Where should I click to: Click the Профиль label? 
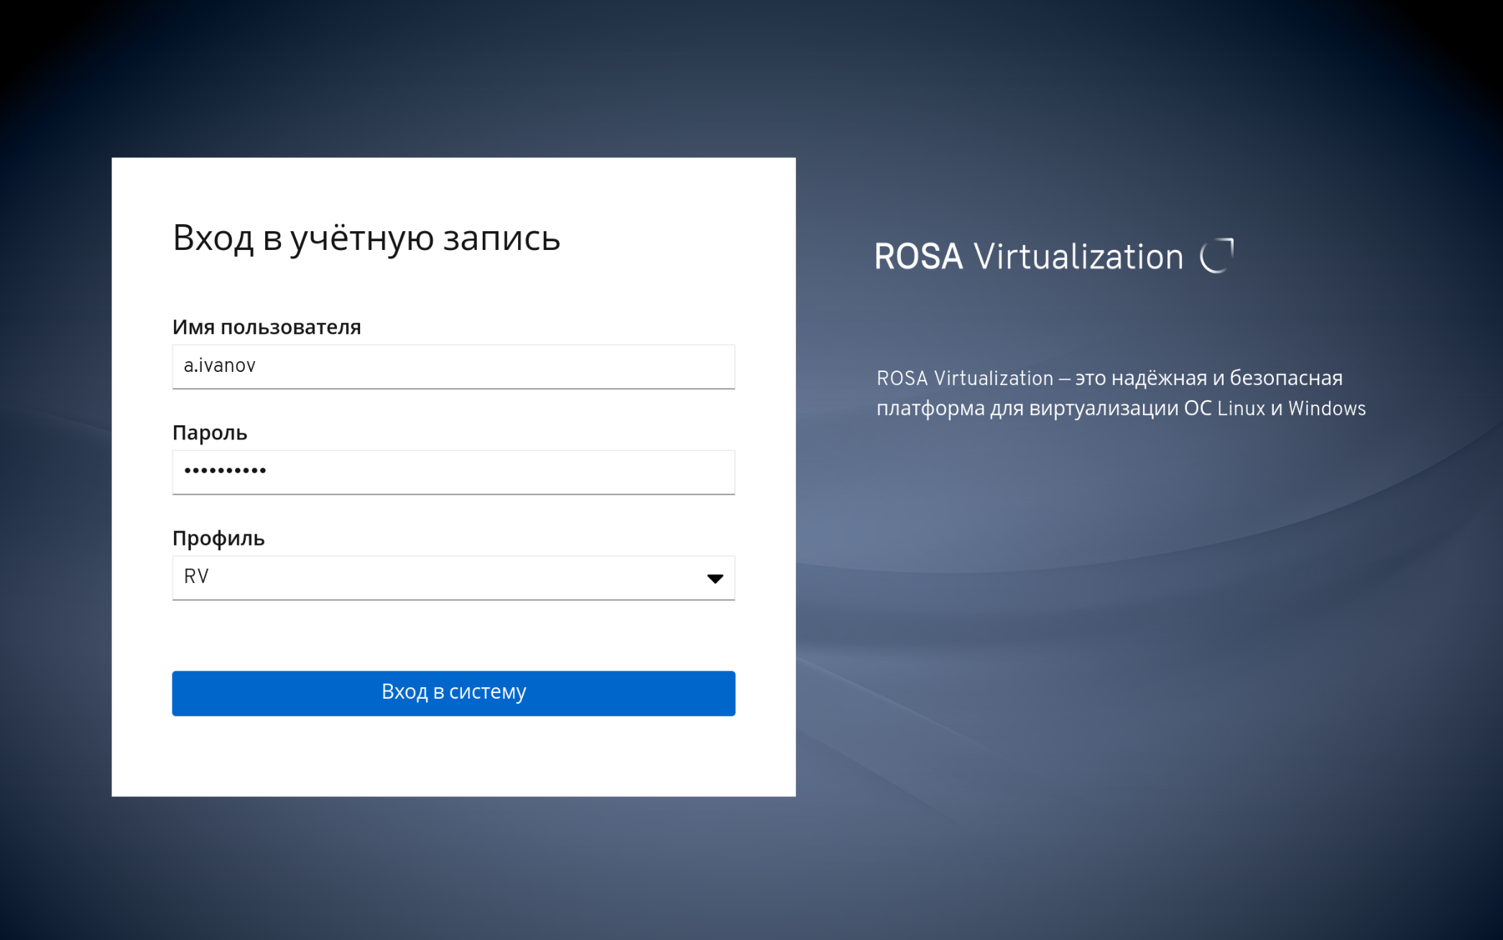tap(218, 539)
